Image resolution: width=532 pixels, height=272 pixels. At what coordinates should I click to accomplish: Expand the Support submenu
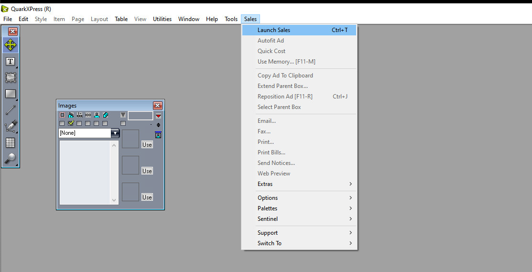pos(299,233)
